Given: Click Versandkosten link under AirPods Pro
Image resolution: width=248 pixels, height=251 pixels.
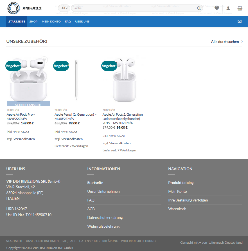Looking at the screenshot, I should (x=24, y=139).
